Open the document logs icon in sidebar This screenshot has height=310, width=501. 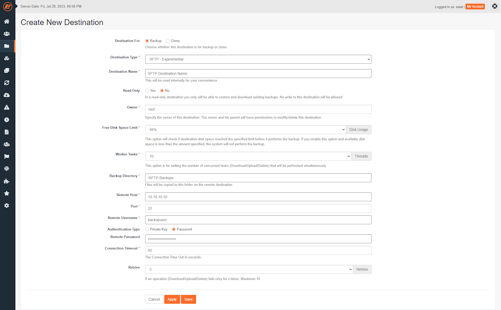[7, 132]
